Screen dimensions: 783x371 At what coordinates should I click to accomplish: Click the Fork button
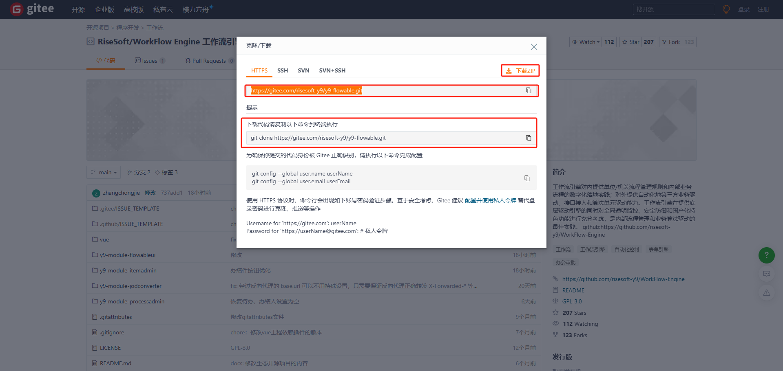pos(671,42)
